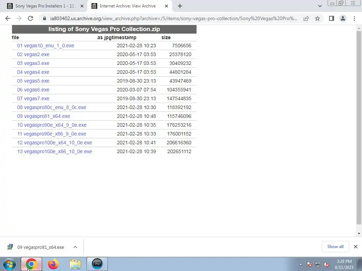Open 10 vegaspro90e_x64_9_0e.exe link
Screen dimensions: 362x271
[52, 125]
